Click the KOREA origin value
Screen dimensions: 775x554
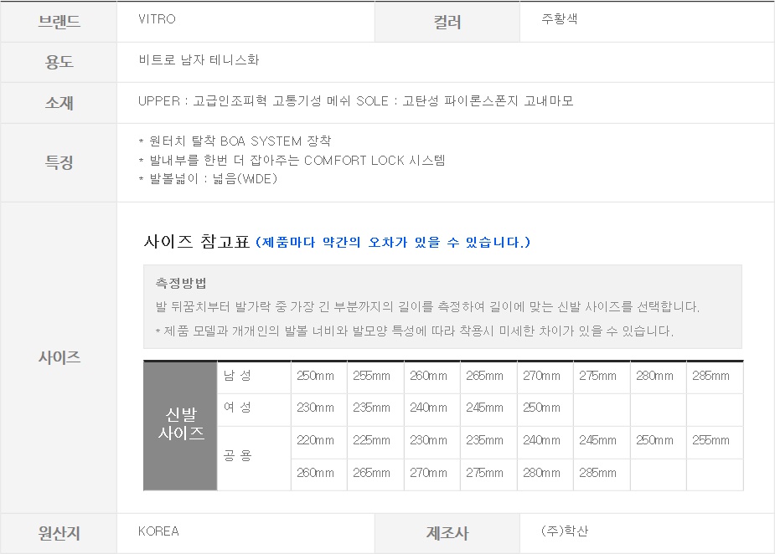coord(158,531)
